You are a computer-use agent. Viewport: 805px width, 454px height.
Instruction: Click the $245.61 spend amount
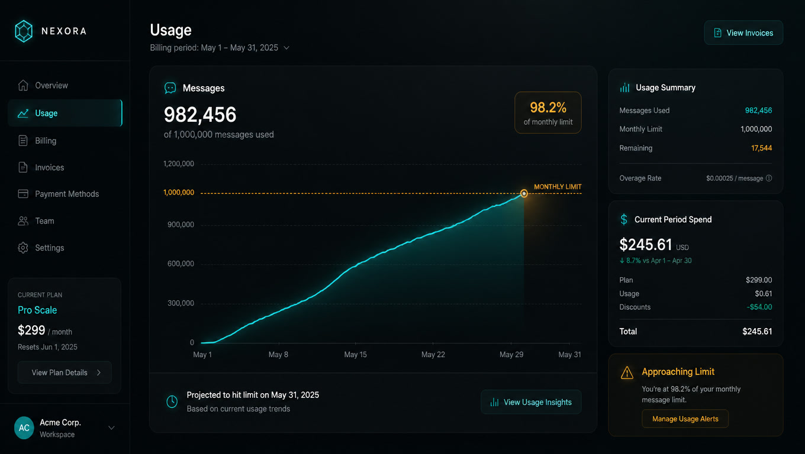[x=646, y=245]
